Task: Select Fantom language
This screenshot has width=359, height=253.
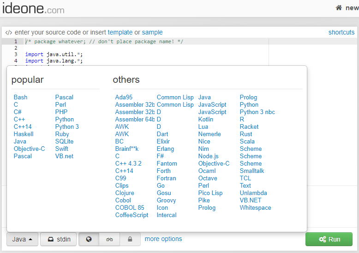Action: tap(167, 163)
